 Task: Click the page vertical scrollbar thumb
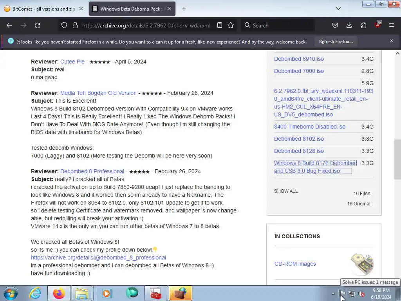pos(397,159)
